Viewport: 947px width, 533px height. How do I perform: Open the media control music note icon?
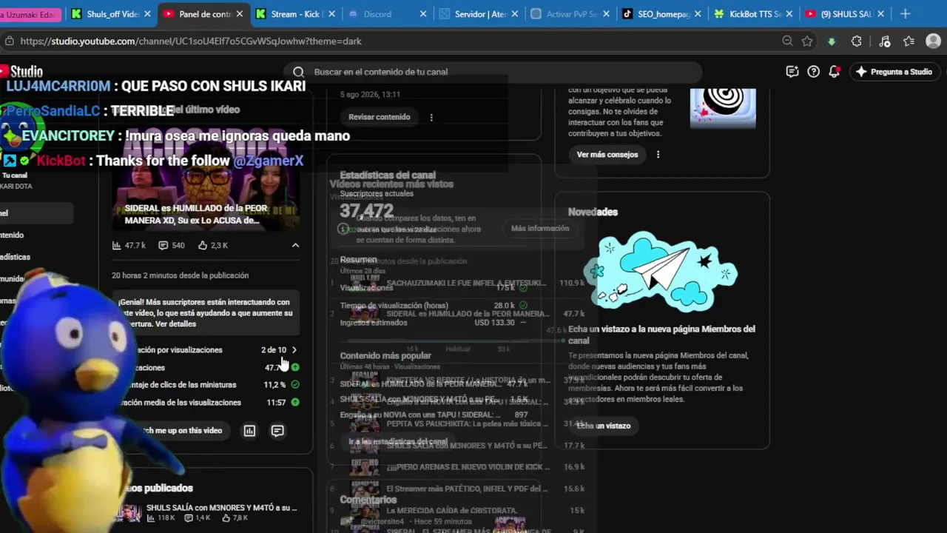point(884,41)
